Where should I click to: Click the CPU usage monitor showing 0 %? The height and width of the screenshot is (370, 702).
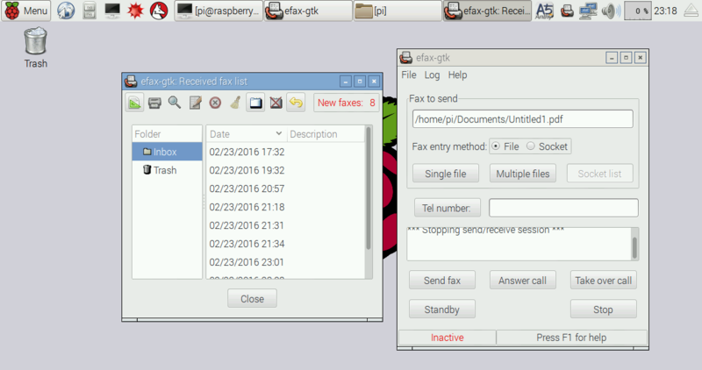click(x=638, y=11)
